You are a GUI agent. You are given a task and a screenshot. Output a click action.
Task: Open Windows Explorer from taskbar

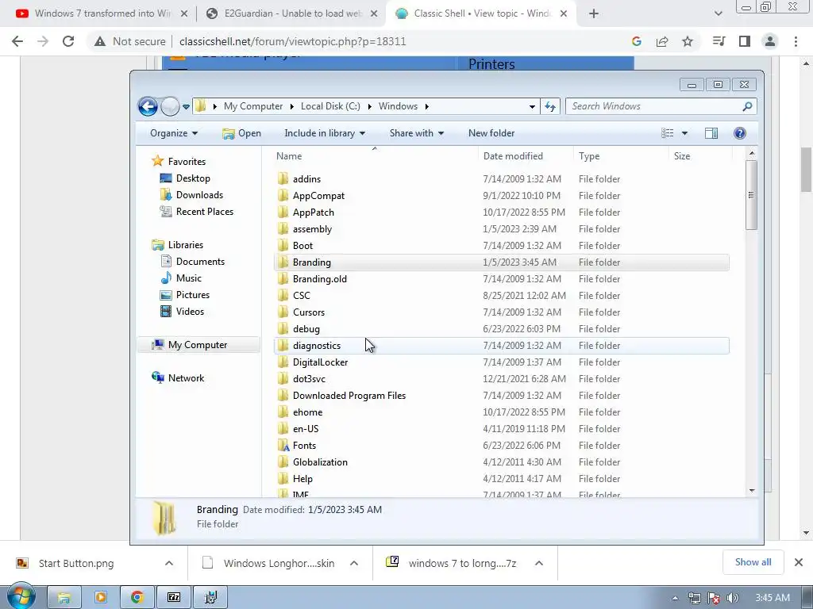64,598
